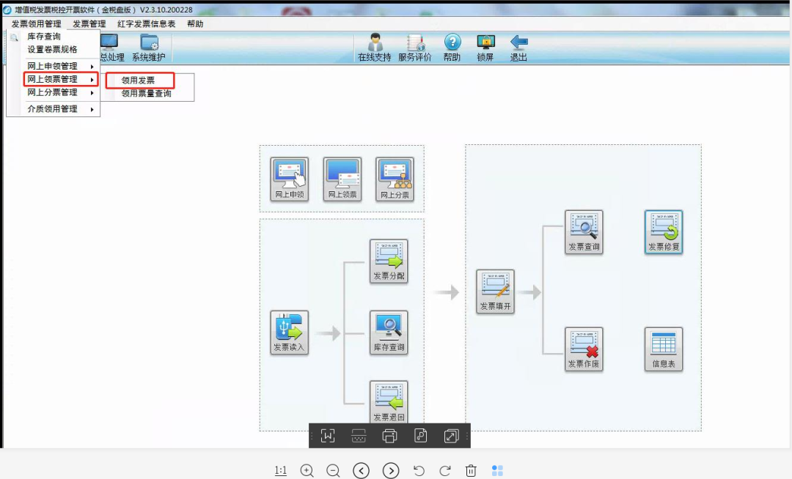Viewport: 792px width, 479px height.
Task: Click the 发票作废 icon
Action: click(584, 349)
